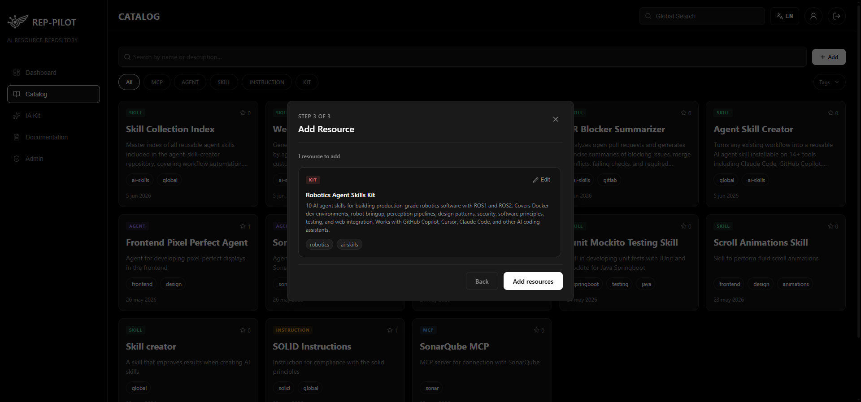Image resolution: width=861 pixels, height=402 pixels.
Task: Expand the Tags dropdown
Action: (x=829, y=82)
